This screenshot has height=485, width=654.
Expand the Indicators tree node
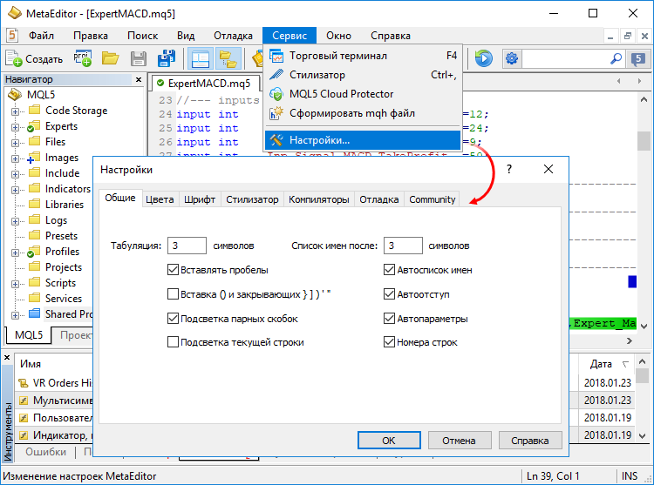(15, 190)
